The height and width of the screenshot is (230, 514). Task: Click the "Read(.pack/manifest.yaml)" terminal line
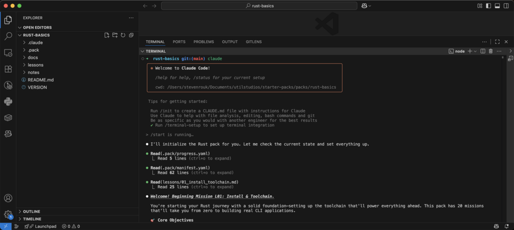pos(180,168)
